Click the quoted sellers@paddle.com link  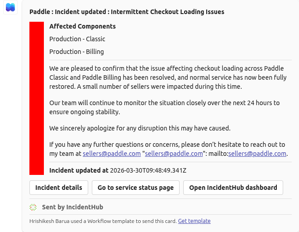[174, 154]
